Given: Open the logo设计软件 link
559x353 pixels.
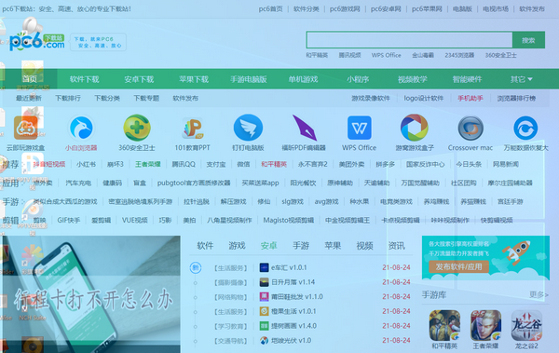Looking at the screenshot, I should coord(424,98).
